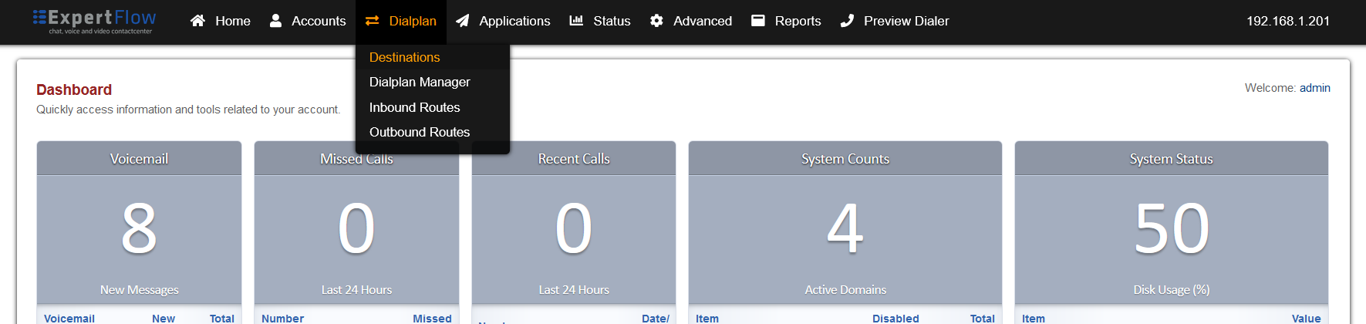Screen dimensions: 1366x324
Task: Click the Preview Dialer phone icon
Action: pyautogui.click(x=847, y=21)
